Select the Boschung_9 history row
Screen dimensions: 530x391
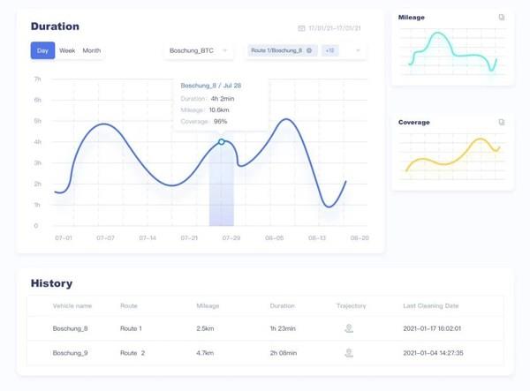tap(265, 352)
